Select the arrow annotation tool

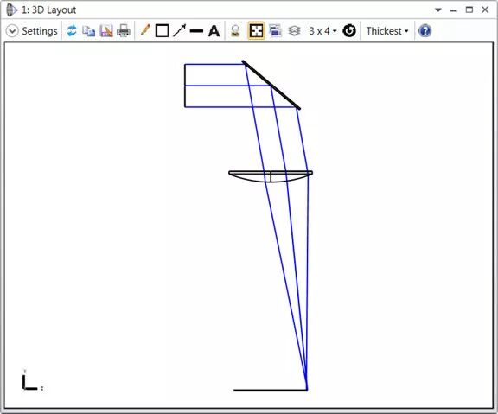coord(180,31)
